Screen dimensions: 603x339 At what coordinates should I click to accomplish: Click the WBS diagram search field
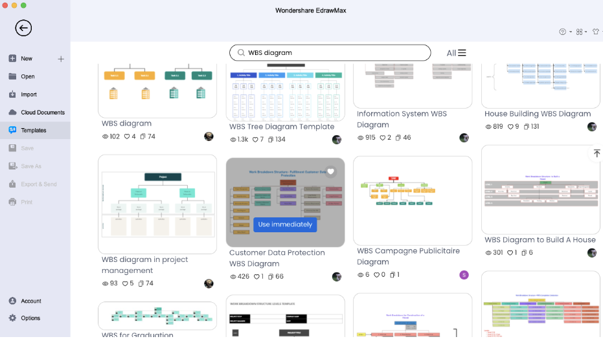point(330,52)
